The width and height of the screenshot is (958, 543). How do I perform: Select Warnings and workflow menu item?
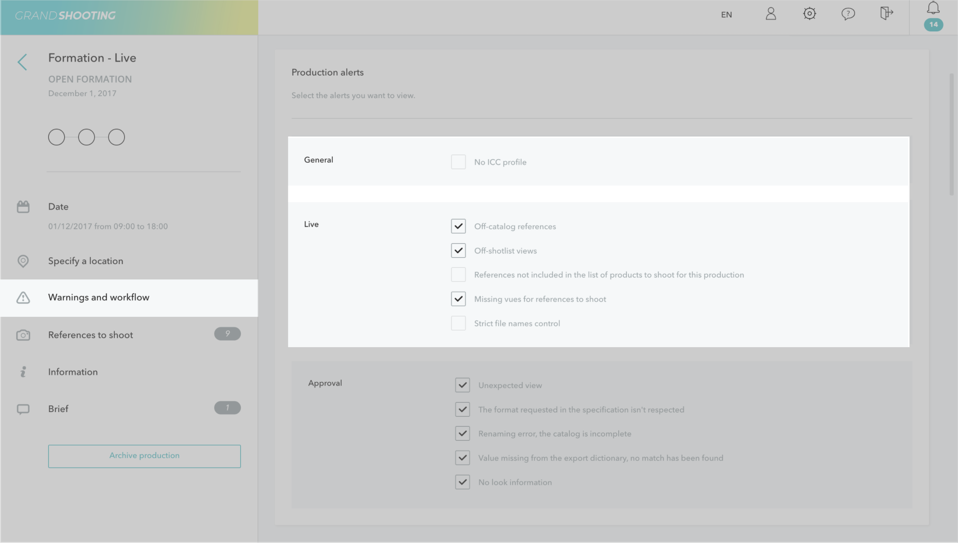[x=99, y=297]
